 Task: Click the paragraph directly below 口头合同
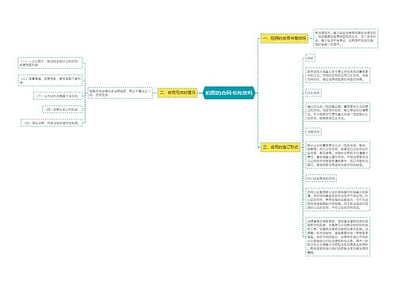click(337, 112)
